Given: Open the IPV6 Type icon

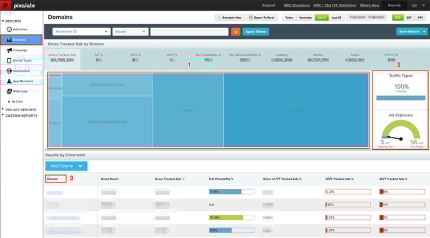Looking at the screenshot, I should click(x=9, y=91).
